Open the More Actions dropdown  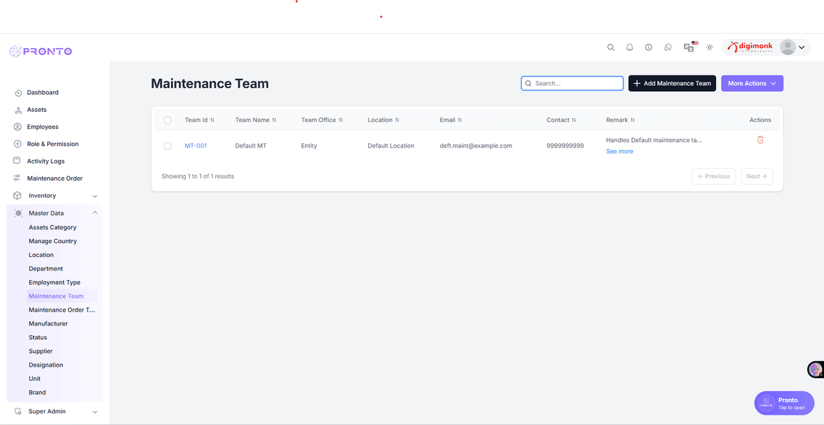752,82
